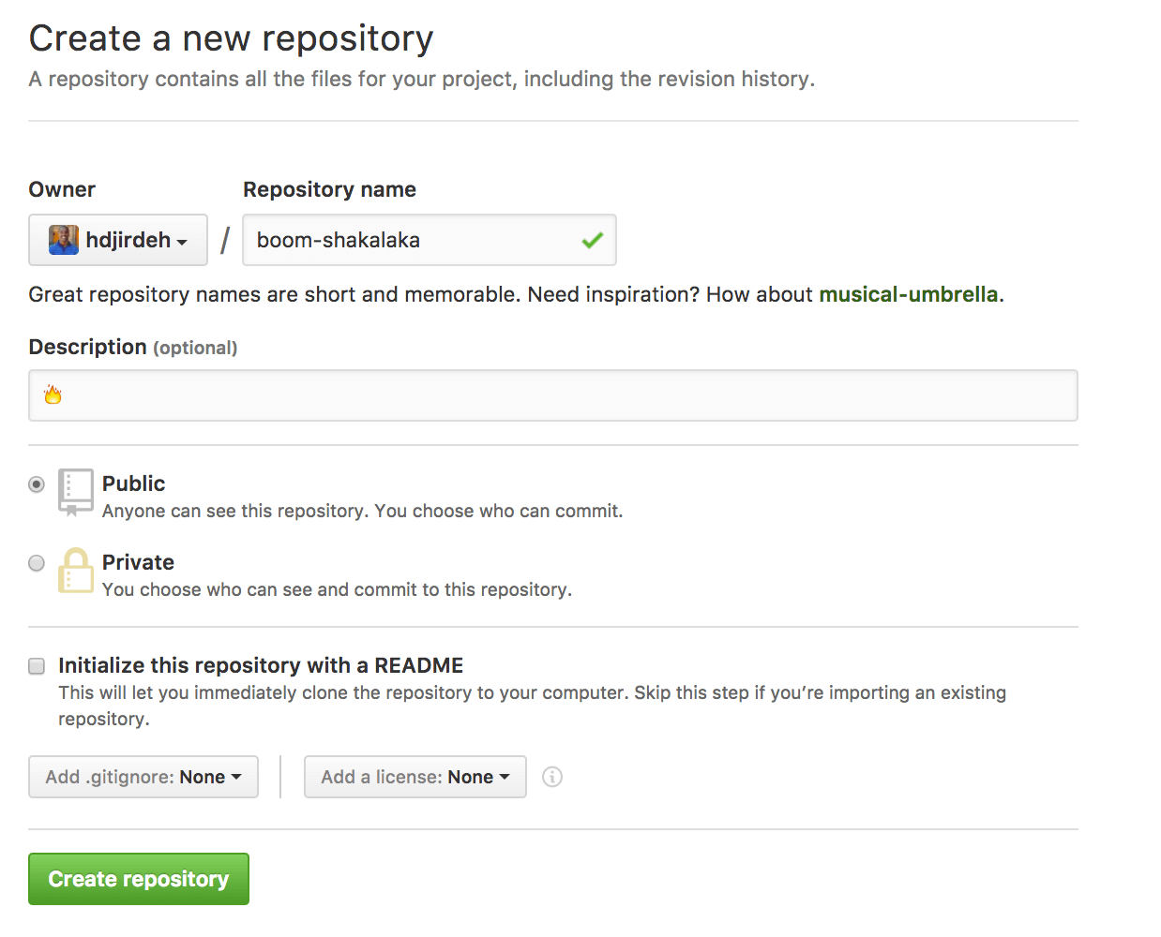Viewport: 1161px width, 937px height.
Task: Click the Public option label
Action: [x=134, y=483]
